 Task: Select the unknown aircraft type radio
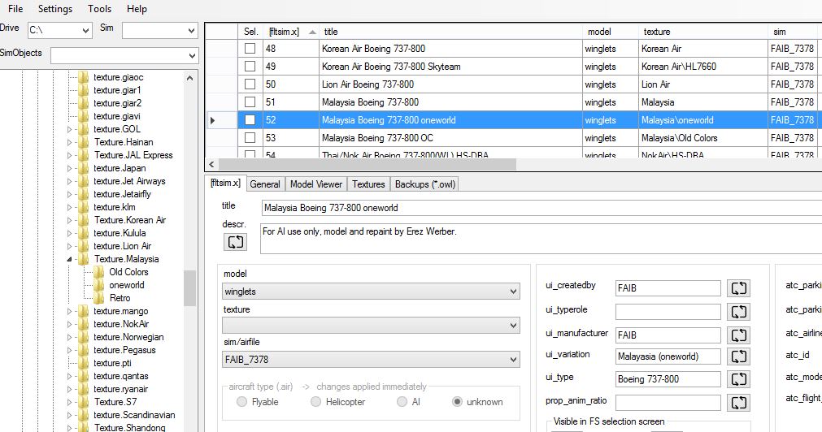point(457,402)
